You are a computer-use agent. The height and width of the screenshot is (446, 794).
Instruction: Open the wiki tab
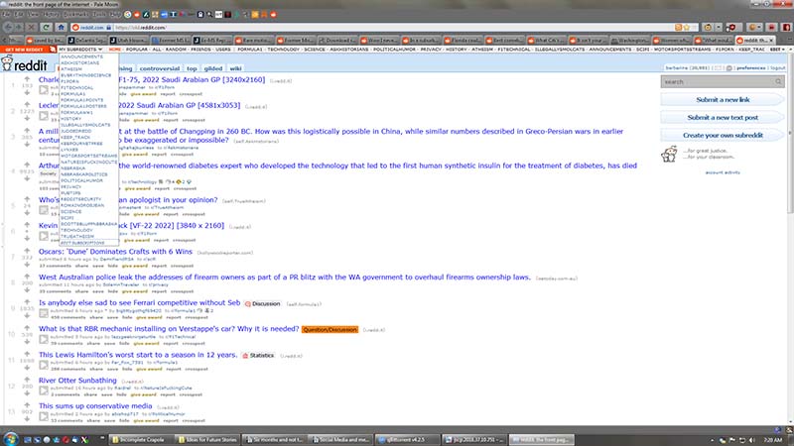[235, 68]
